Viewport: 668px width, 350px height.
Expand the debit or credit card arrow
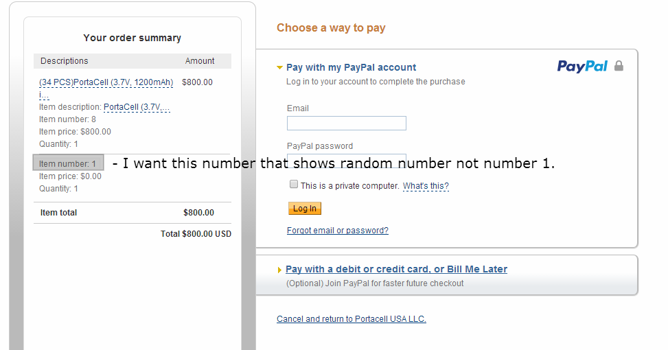[279, 270]
